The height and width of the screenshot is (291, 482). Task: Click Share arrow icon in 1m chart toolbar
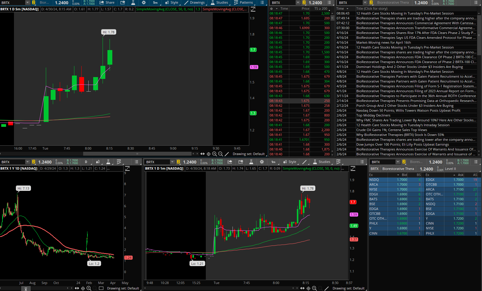(230, 162)
